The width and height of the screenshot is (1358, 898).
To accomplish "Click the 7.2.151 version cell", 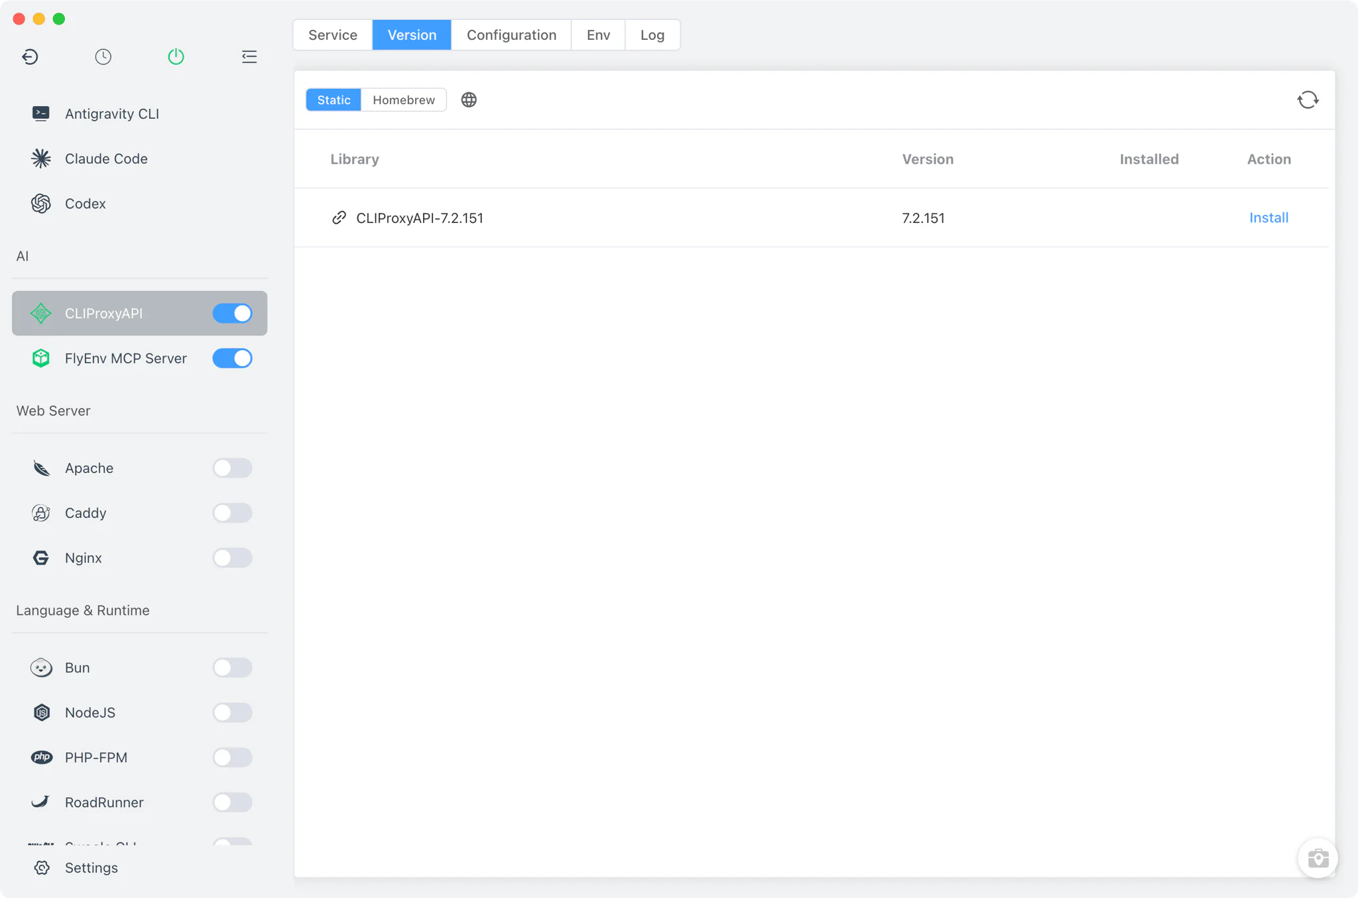I will tap(923, 218).
